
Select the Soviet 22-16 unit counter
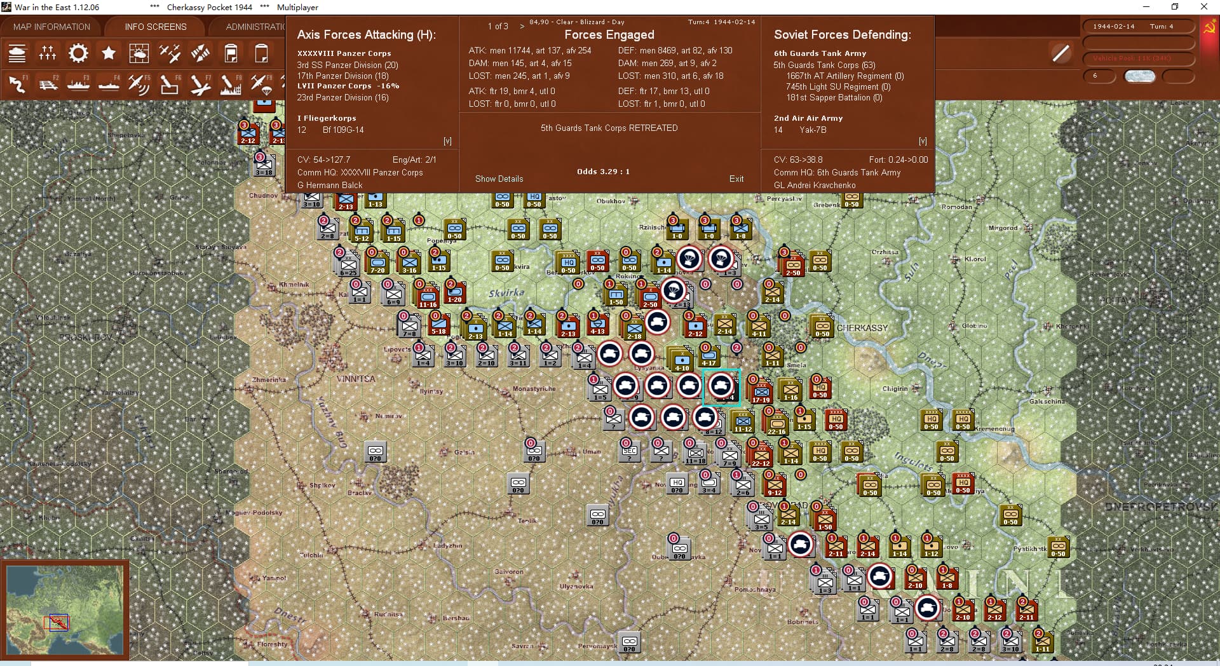coord(776,423)
